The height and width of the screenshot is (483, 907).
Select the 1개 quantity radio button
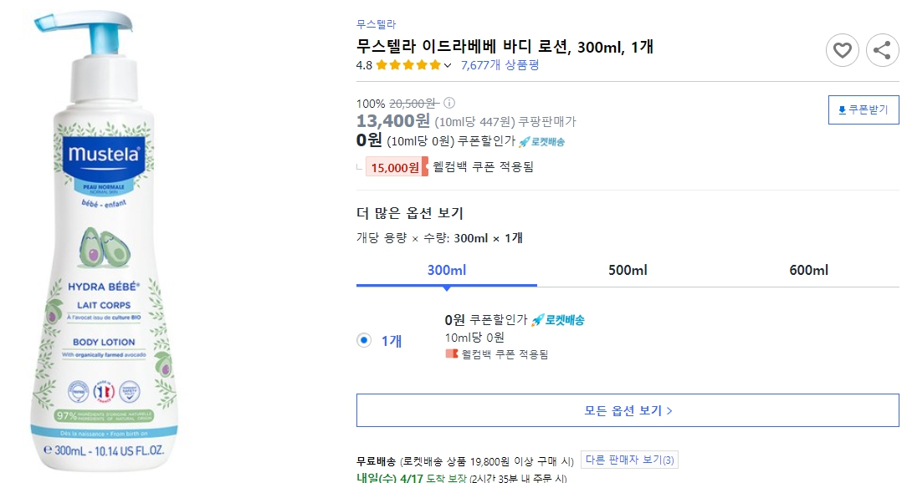[x=365, y=338]
